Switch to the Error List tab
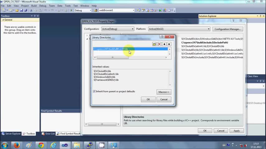 (48, 133)
